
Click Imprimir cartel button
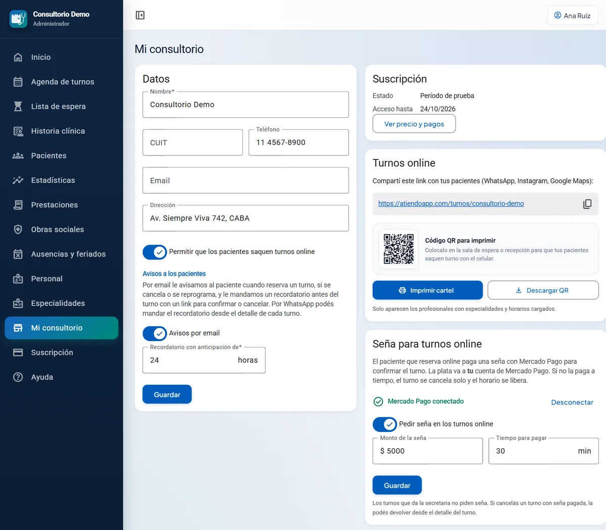[x=428, y=290]
